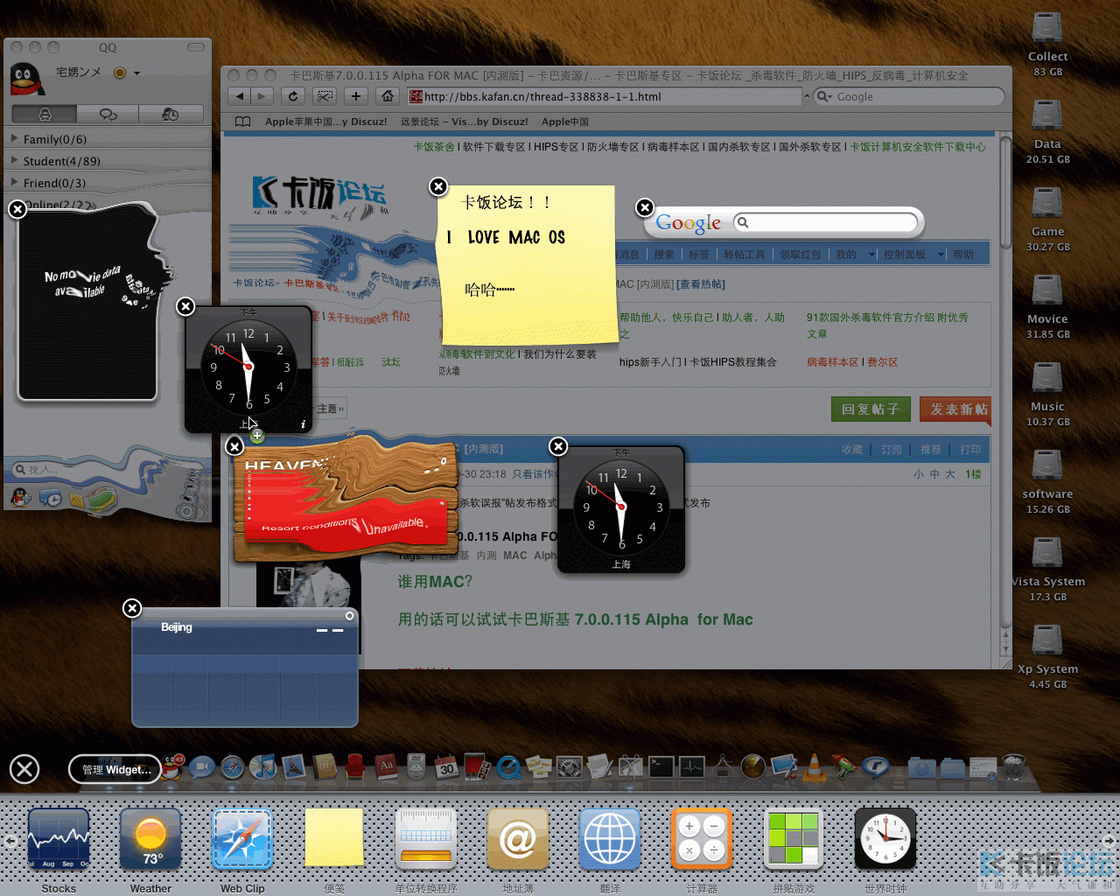Close the ski Resort conditions widget
The height and width of the screenshot is (896, 1120).
pyautogui.click(x=234, y=446)
